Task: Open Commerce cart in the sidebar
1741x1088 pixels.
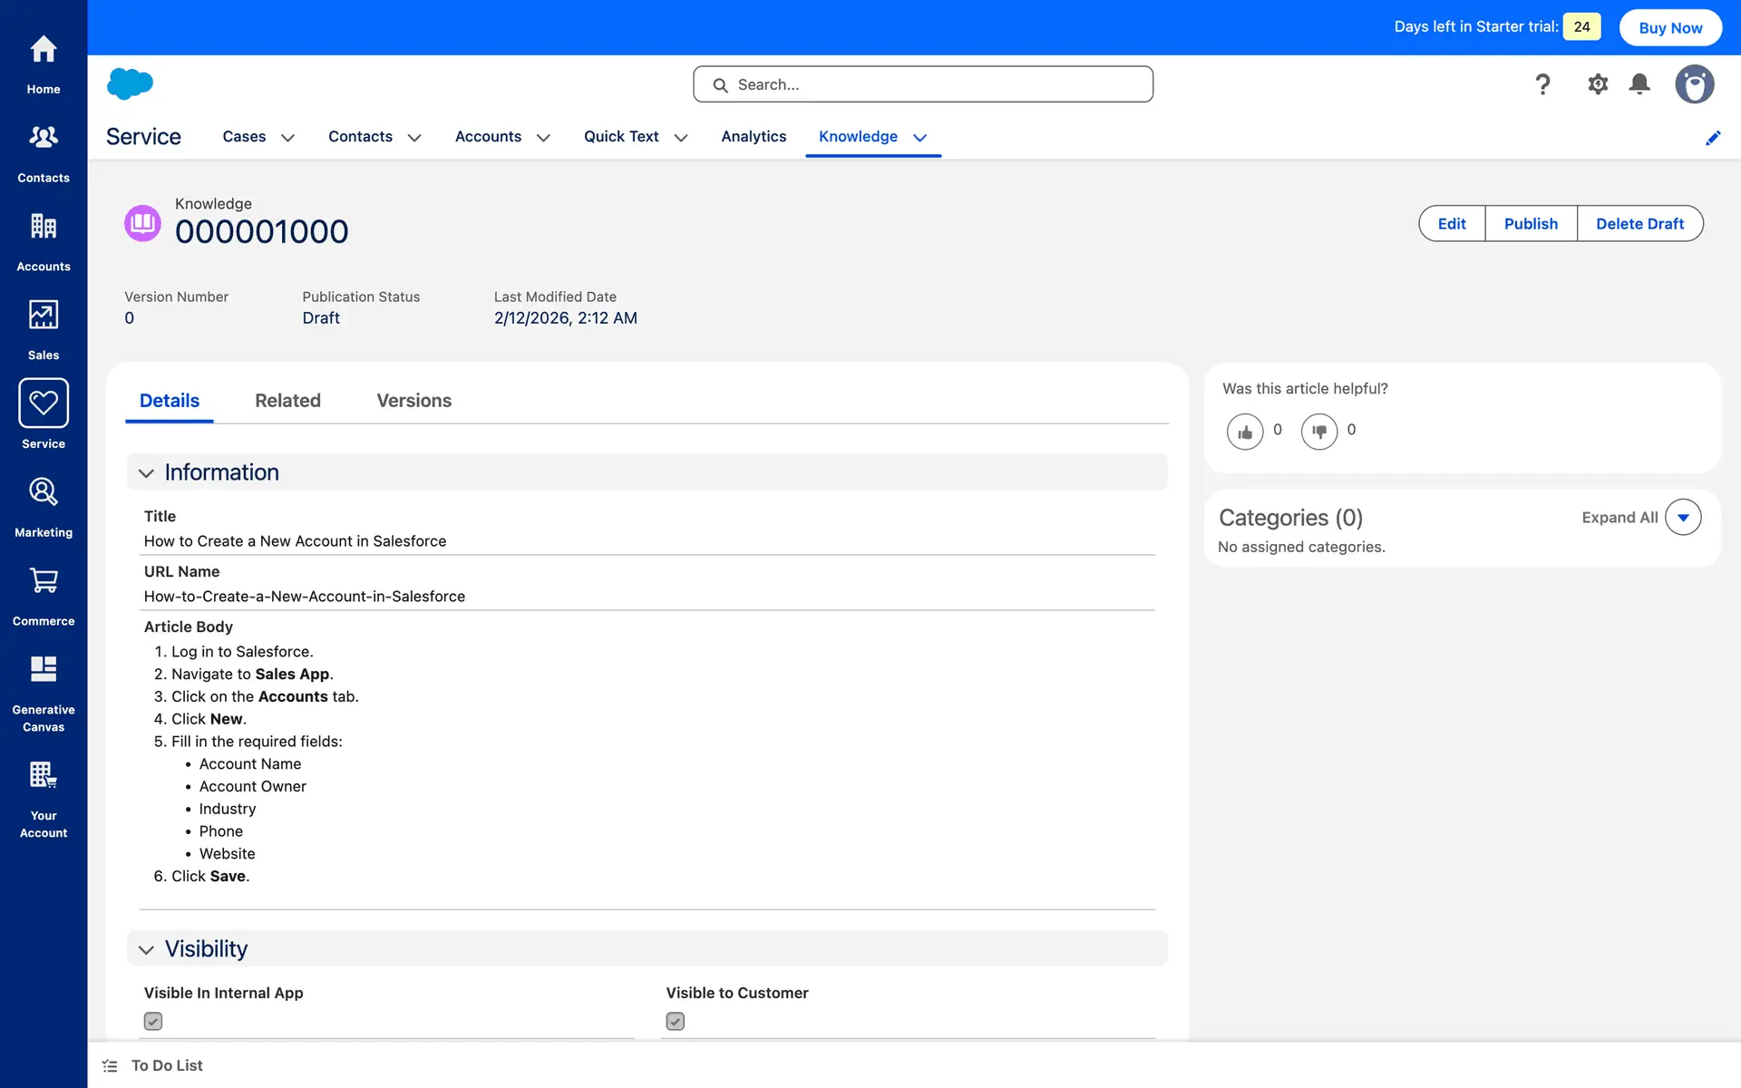Action: pyautogui.click(x=44, y=596)
